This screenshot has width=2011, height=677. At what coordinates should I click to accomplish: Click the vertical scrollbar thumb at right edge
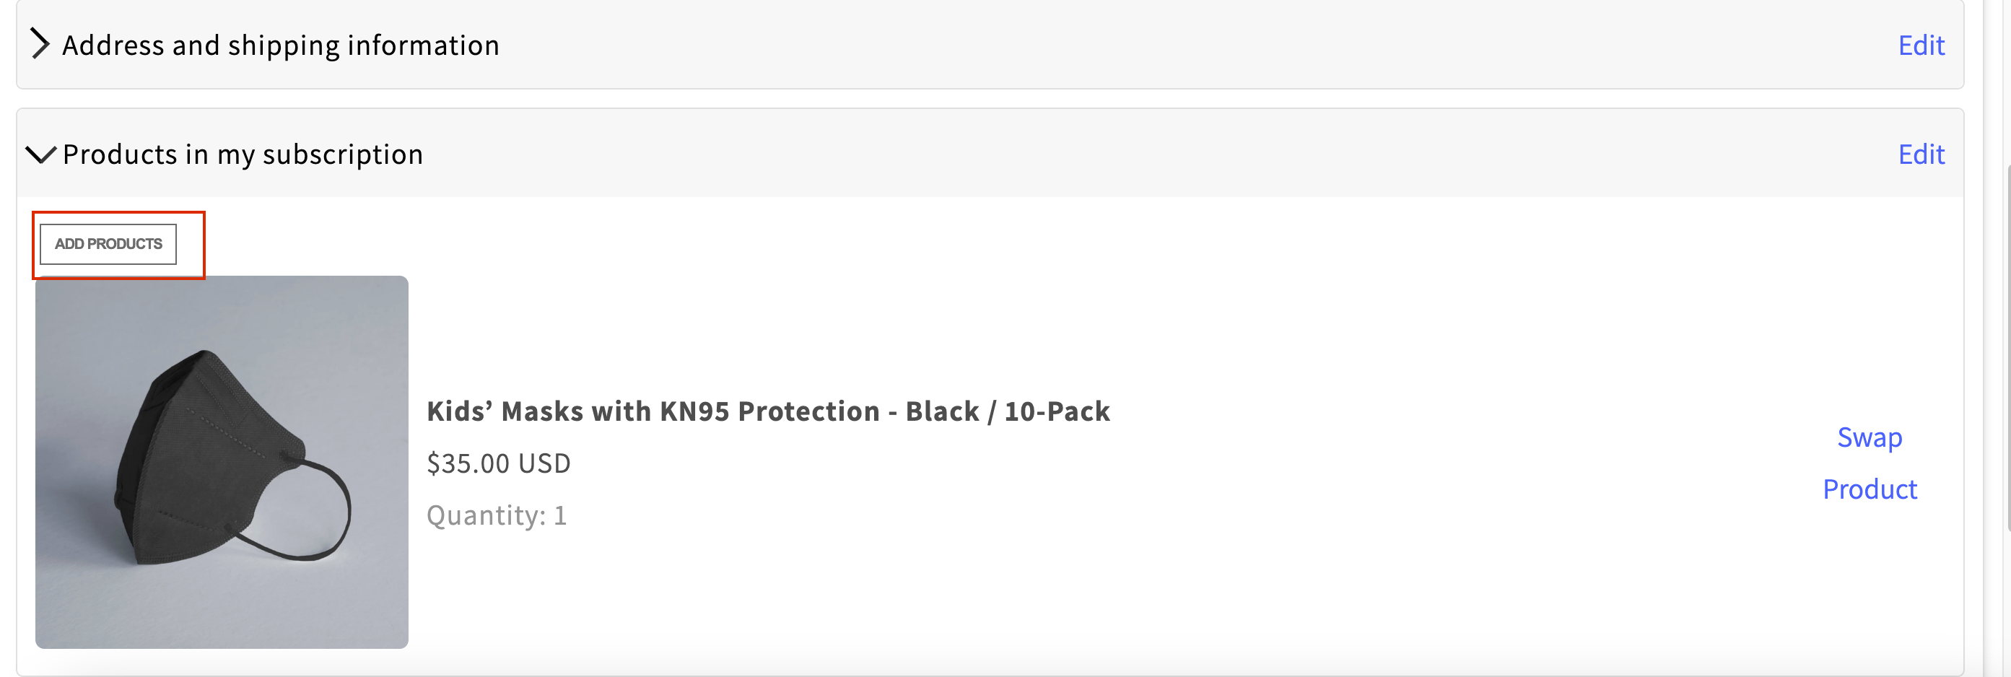2007,347
